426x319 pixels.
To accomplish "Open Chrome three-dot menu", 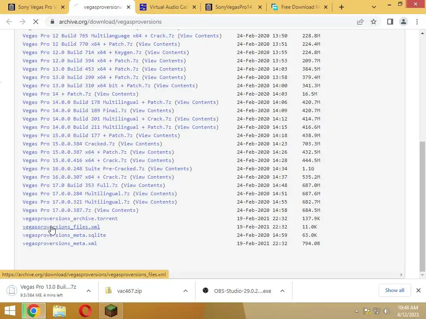I will point(417,22).
